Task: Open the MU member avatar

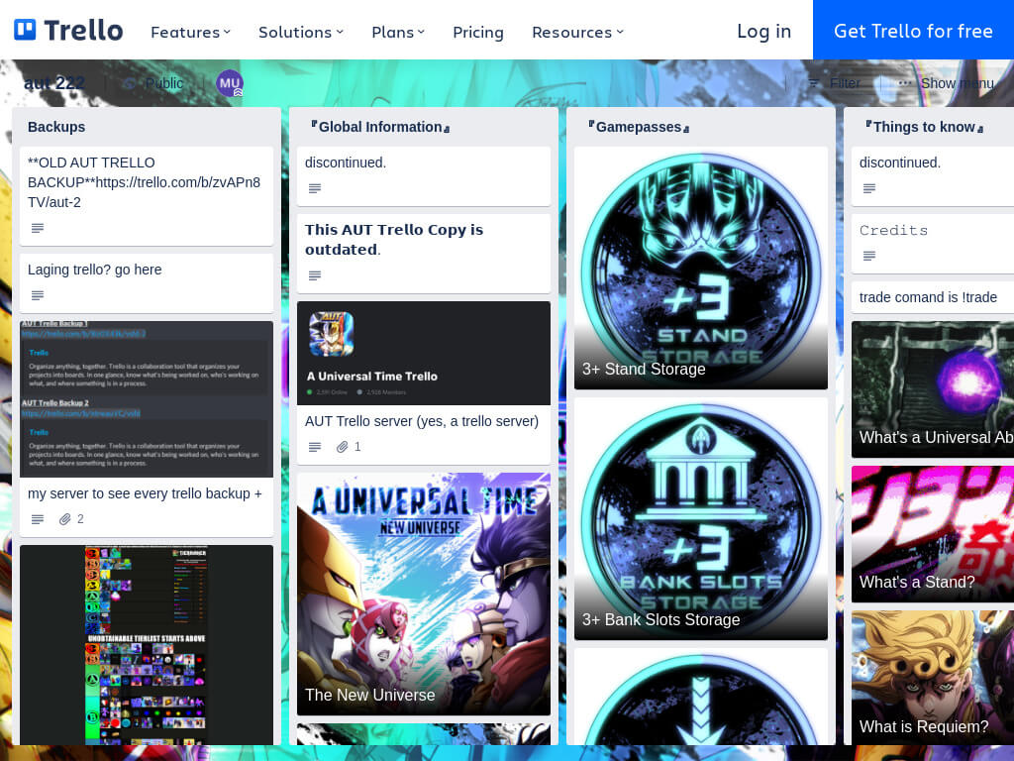Action: (230, 83)
